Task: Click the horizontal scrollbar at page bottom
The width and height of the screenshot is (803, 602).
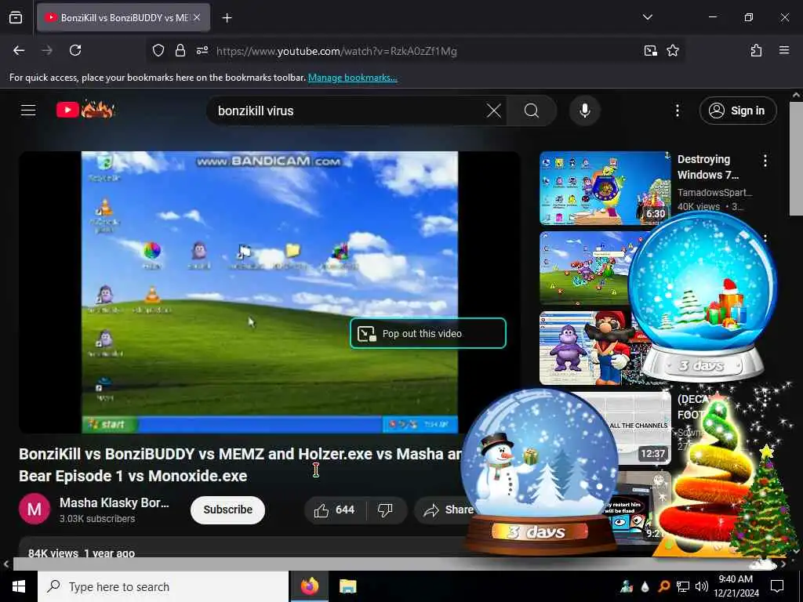Action: pos(394,564)
